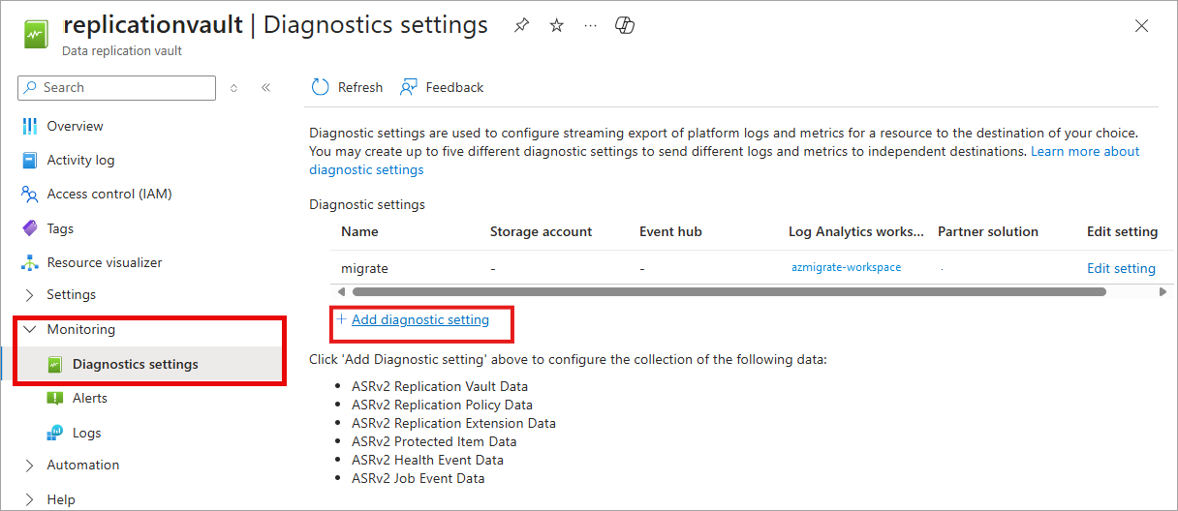This screenshot has width=1178, height=511.
Task: Click the Refresh icon in toolbar
Action: point(321,87)
